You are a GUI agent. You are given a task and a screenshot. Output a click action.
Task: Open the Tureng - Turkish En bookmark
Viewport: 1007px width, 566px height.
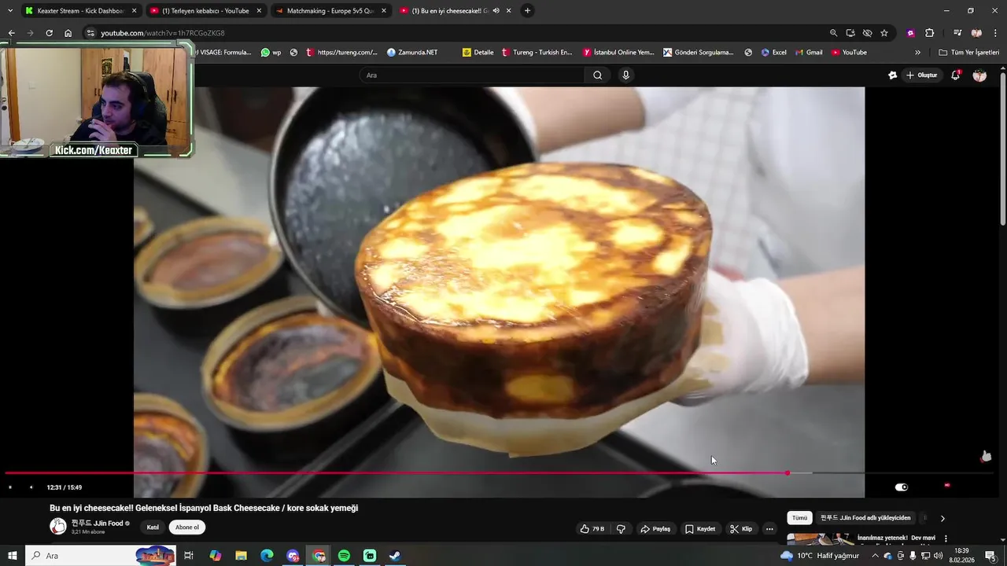(x=537, y=53)
